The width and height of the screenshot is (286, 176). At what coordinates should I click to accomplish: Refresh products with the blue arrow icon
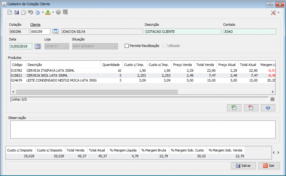pyautogui.click(x=268, y=108)
